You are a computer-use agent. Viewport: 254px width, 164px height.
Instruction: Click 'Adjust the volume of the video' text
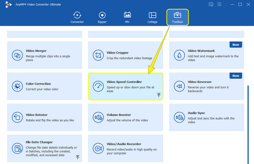pos(127,120)
